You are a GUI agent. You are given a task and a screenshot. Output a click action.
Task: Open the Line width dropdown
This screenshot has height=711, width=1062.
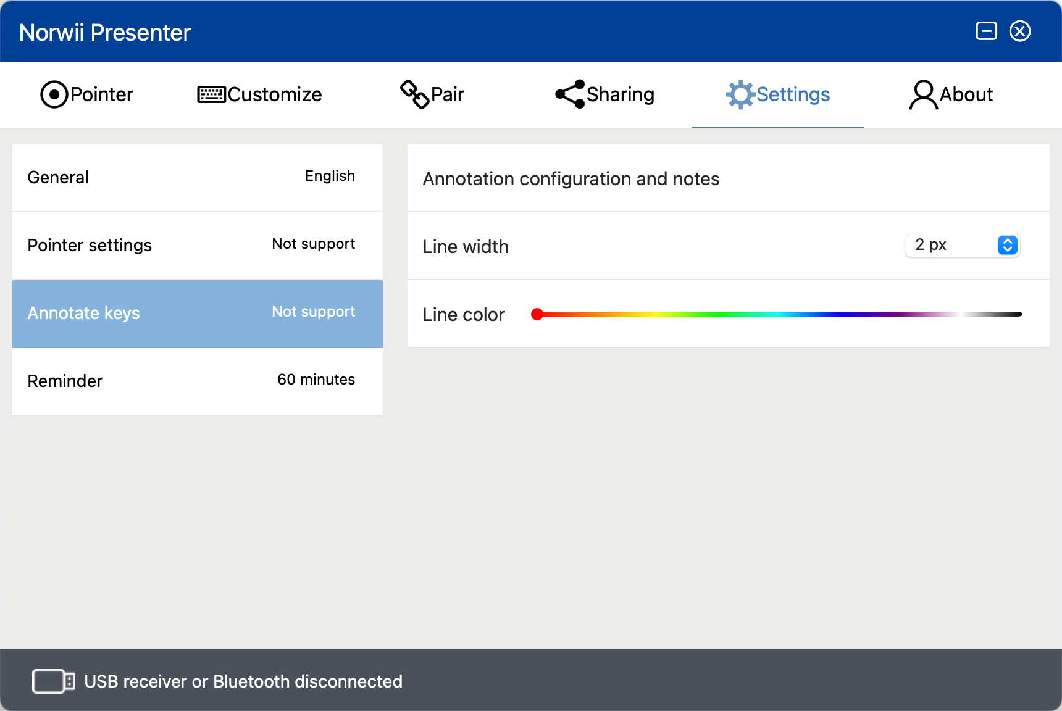962,245
